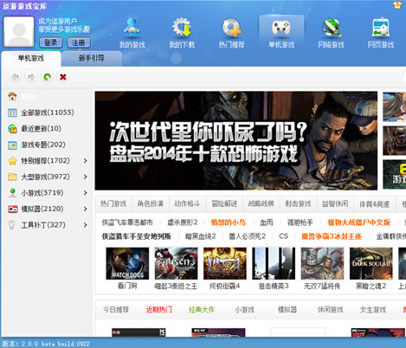The height and width of the screenshot is (348, 406).
Task: Select the 角色扮演 category tab
Action: click(151, 204)
